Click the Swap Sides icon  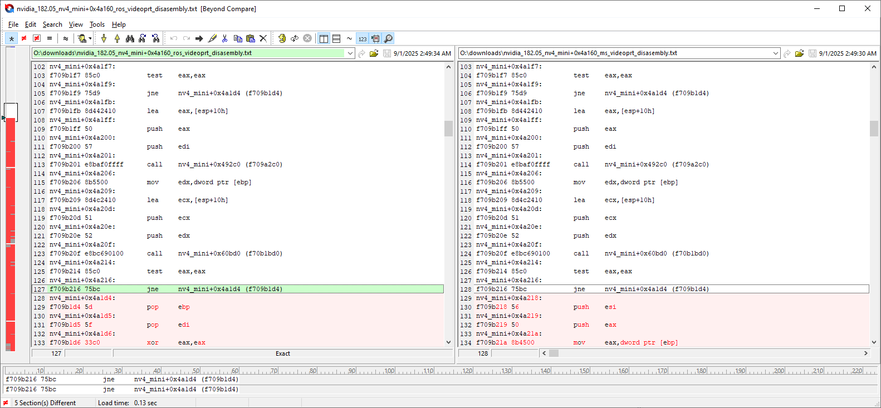click(x=295, y=38)
